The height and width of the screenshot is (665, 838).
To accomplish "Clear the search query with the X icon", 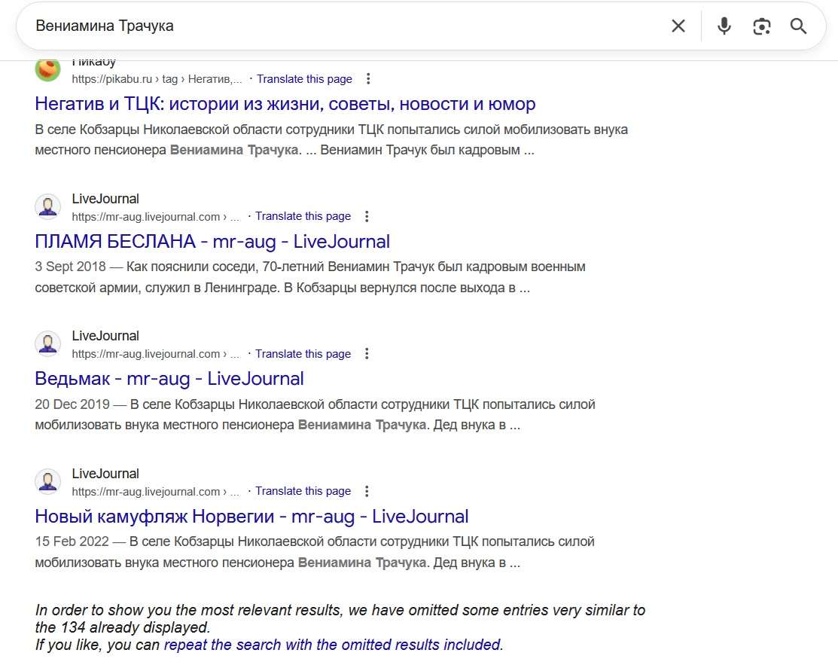I will point(678,26).
